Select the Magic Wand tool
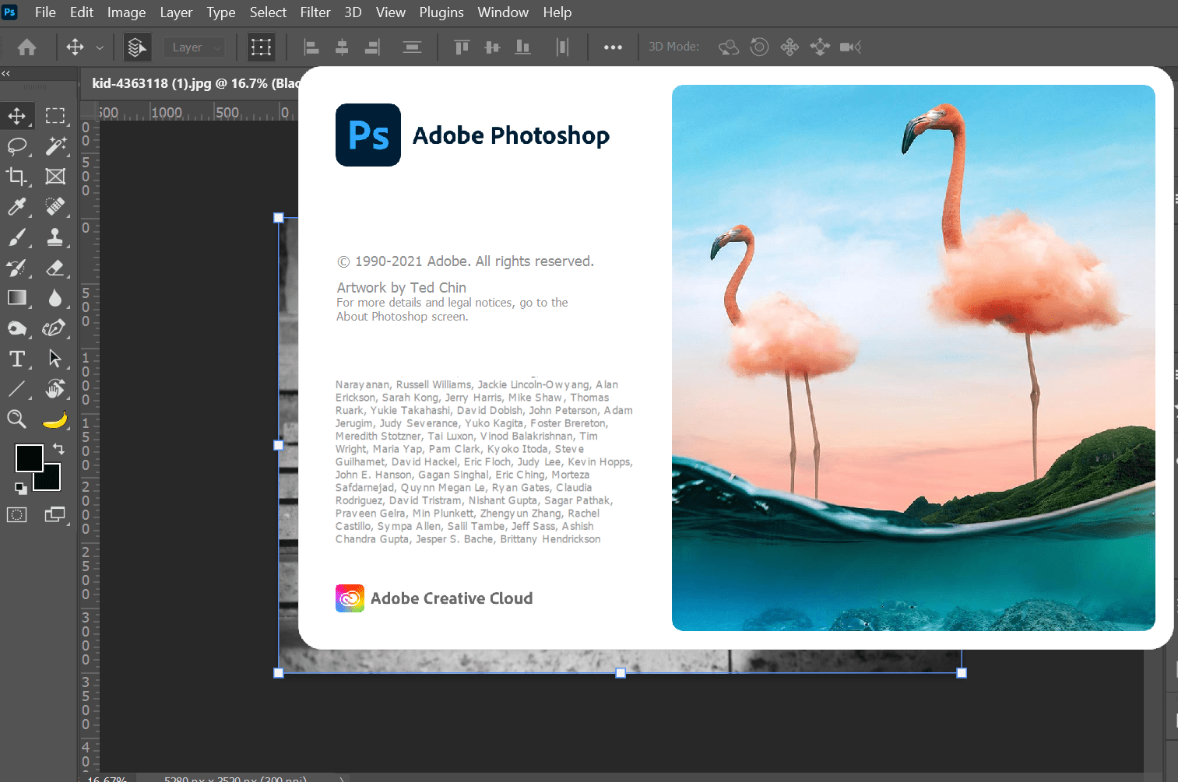The height and width of the screenshot is (782, 1178). pos(55,146)
